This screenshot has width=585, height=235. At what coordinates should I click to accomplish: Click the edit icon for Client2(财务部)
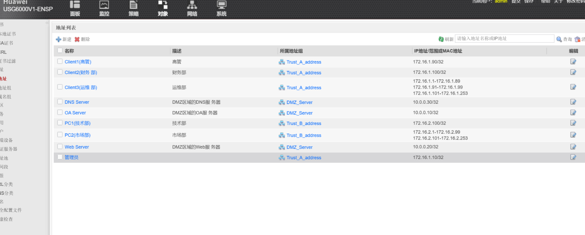[573, 72]
